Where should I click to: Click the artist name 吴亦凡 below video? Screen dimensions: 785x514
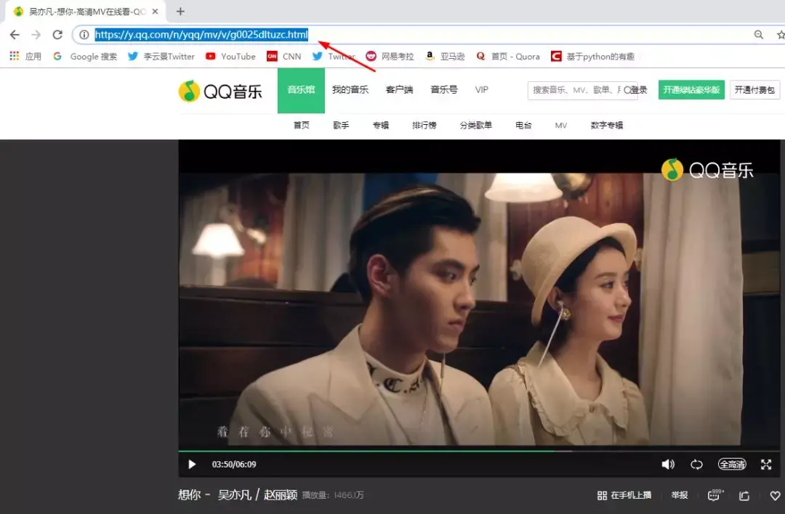click(x=234, y=495)
